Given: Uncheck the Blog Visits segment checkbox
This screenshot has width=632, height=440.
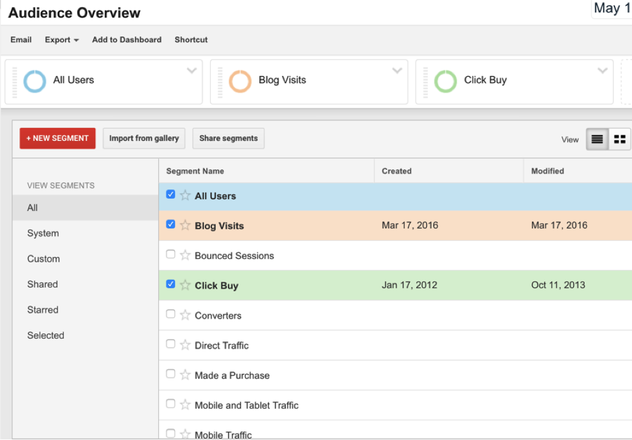Looking at the screenshot, I should 170,225.
